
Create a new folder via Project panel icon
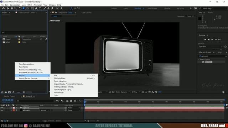click(6, 92)
